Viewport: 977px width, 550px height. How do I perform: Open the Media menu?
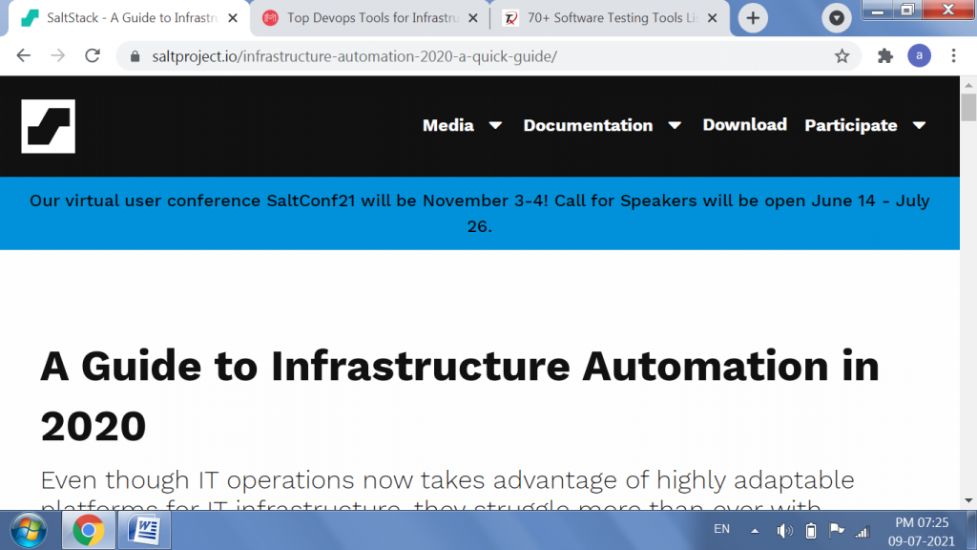[448, 125]
